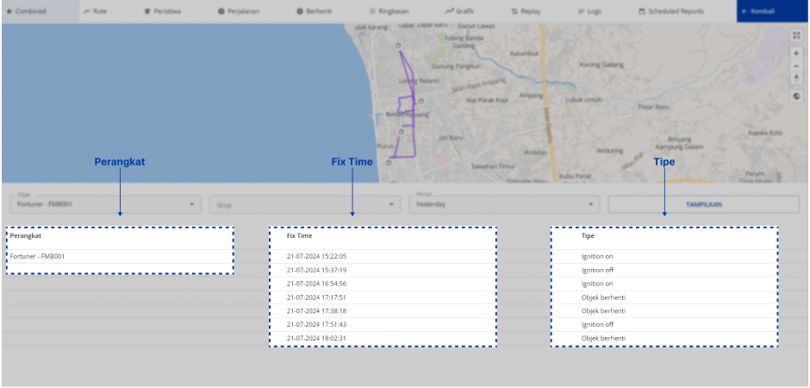
Task: Click the Fix Time column header
Action: pos(300,235)
